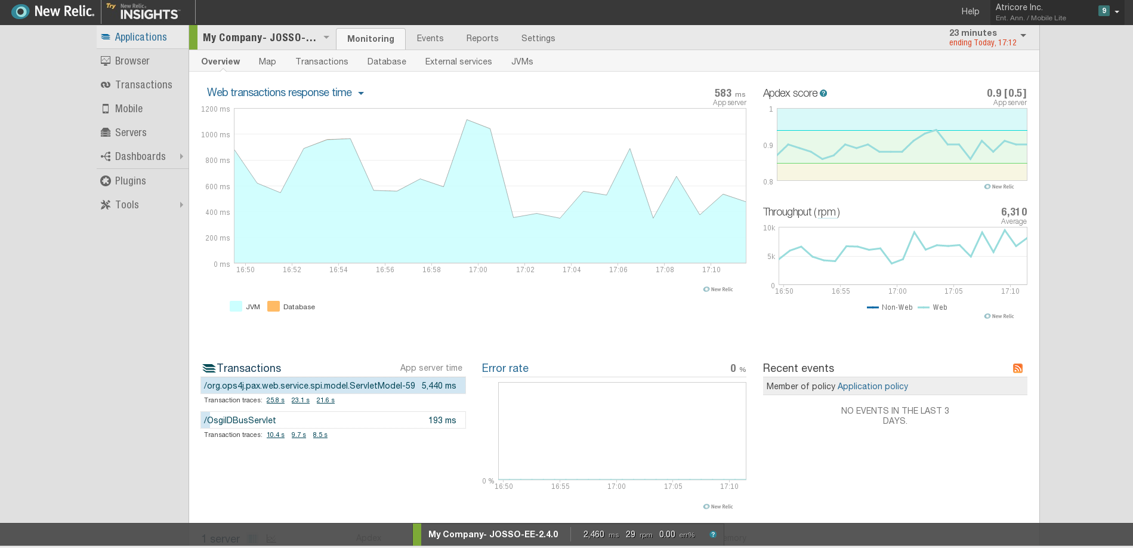Expand the Tools submenu arrow
The height and width of the screenshot is (548, 1133).
point(181,205)
